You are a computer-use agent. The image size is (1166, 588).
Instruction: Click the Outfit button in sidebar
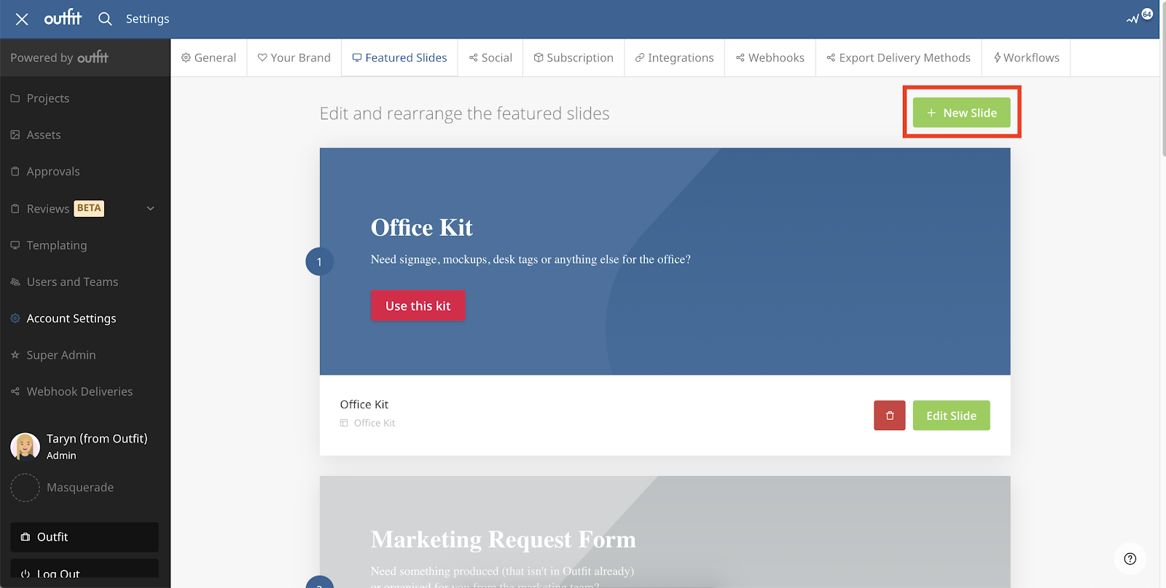pyautogui.click(x=85, y=537)
